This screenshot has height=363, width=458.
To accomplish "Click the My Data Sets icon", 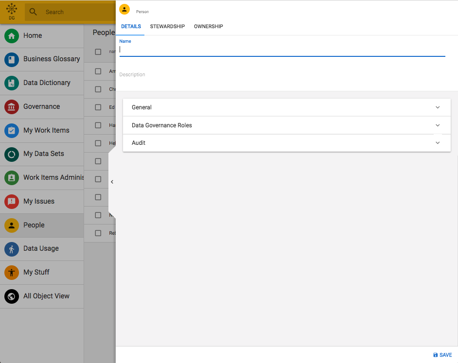I will pyautogui.click(x=12, y=154).
